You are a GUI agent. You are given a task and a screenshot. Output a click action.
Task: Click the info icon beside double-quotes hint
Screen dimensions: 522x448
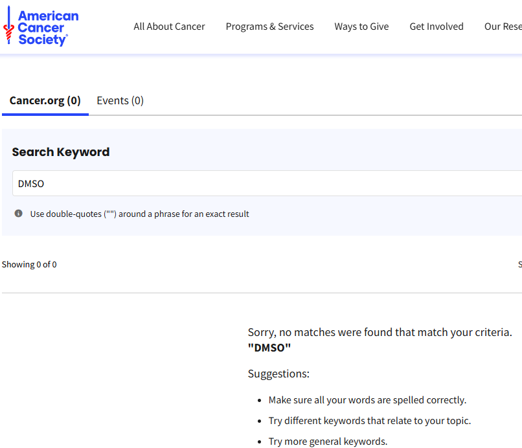pos(19,214)
